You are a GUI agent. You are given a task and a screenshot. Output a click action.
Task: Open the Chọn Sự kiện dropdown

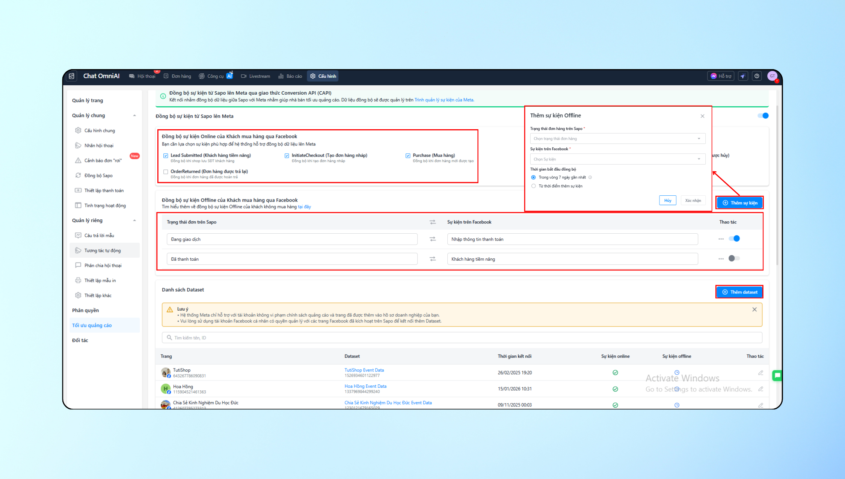(x=617, y=159)
